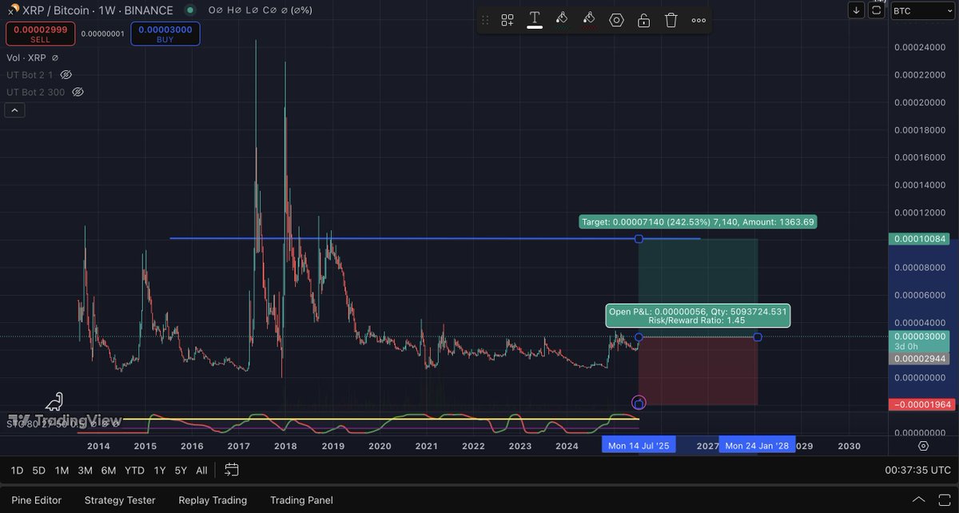Click the drag handle of the drawing toolbar
The width and height of the screenshot is (959, 513).
[x=485, y=20]
